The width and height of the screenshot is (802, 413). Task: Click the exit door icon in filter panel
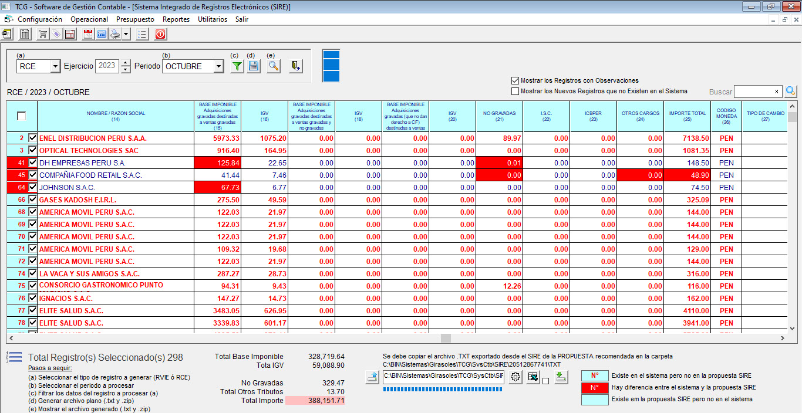click(296, 66)
